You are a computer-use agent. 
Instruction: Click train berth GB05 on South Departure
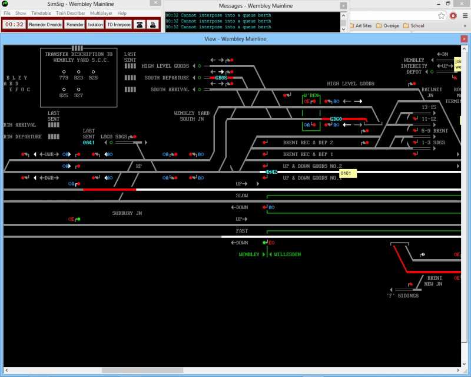221,78
